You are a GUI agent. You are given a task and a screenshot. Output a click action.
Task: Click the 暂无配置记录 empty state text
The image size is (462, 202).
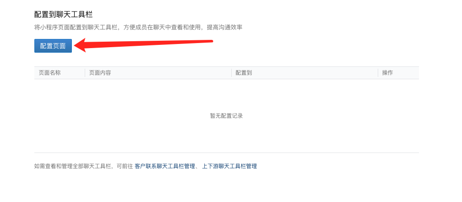pos(226,116)
